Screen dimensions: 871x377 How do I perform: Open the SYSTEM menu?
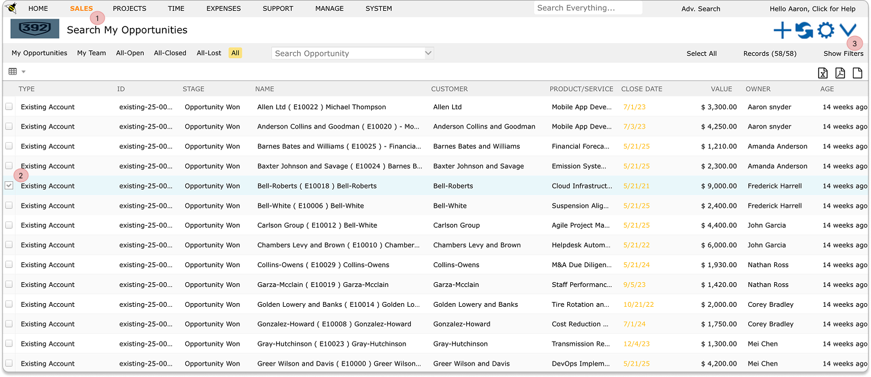(x=379, y=9)
